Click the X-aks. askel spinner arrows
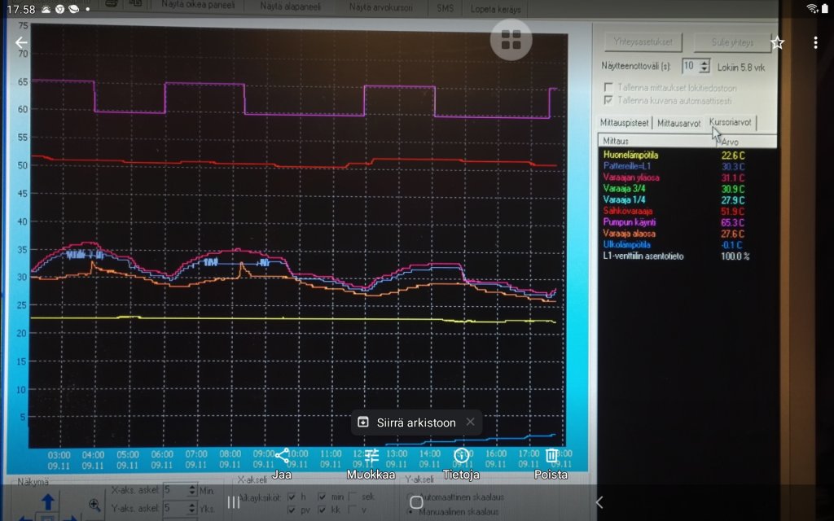 click(x=192, y=490)
